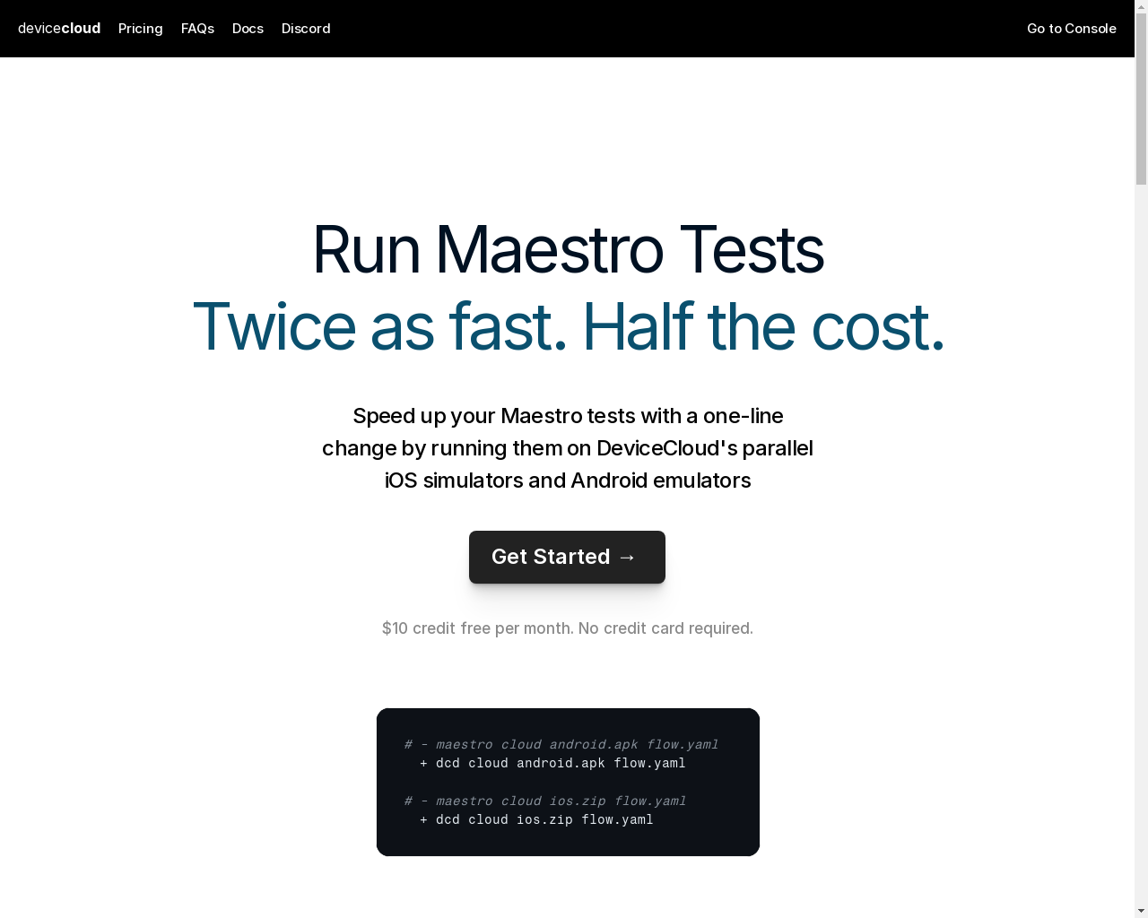Viewport: 1148px width, 918px height.
Task: Click '# - maestro cloud android.apk flow.yaml' comment
Action: [x=561, y=744]
